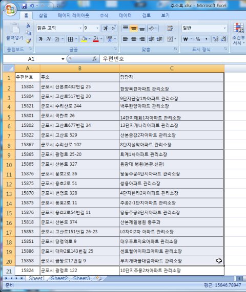Switch to the 삽입 ribbon tab
Screen dimensions: 246x292
(x=43, y=15)
